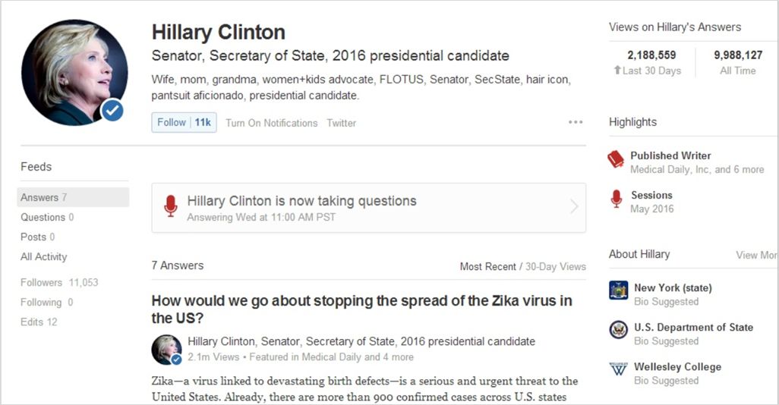
Task: Select the Questions feed item
Action: 47,217
